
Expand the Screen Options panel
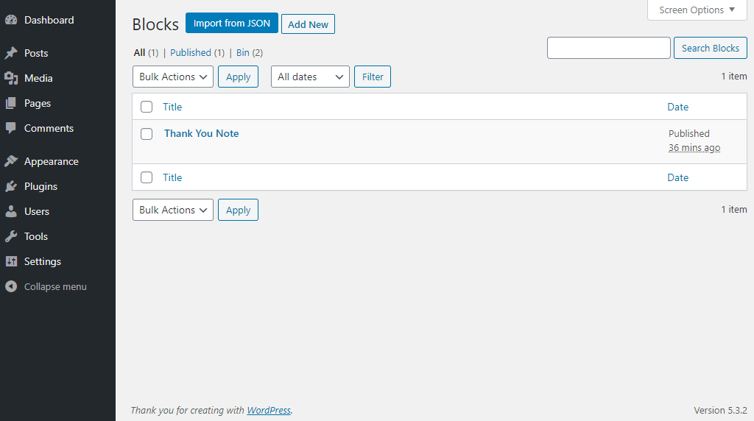point(697,10)
